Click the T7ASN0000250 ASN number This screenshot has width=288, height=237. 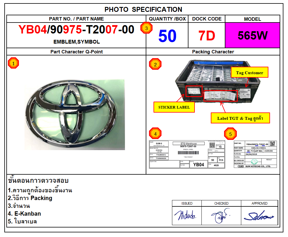tap(161, 158)
